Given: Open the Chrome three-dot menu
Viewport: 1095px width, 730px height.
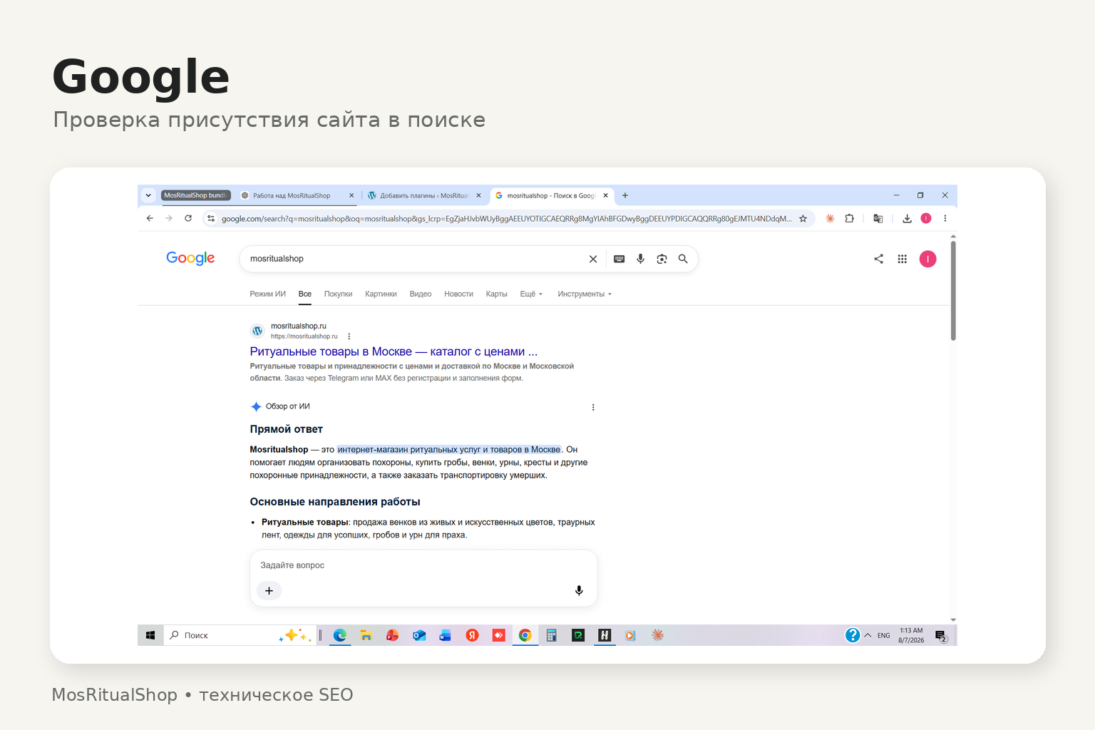Looking at the screenshot, I should click(945, 219).
